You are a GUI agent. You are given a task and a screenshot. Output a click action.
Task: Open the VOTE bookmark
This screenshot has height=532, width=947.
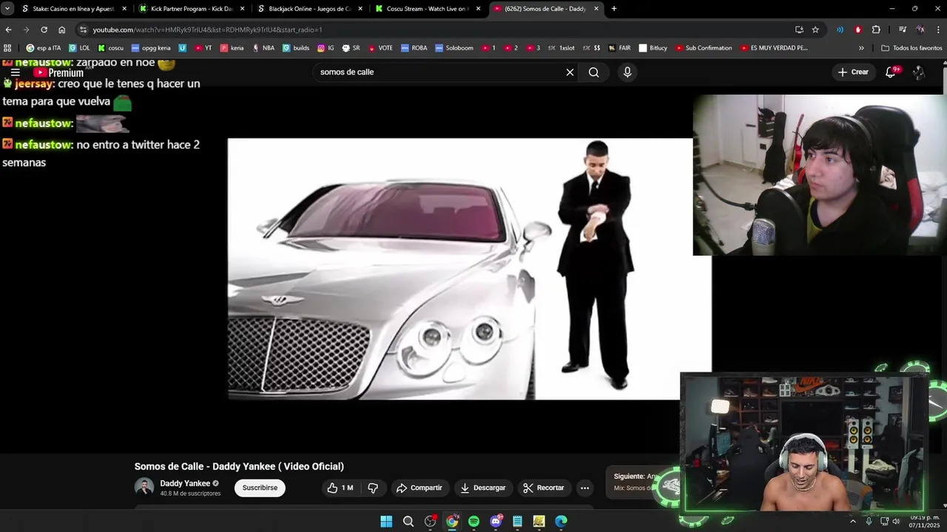click(380, 48)
